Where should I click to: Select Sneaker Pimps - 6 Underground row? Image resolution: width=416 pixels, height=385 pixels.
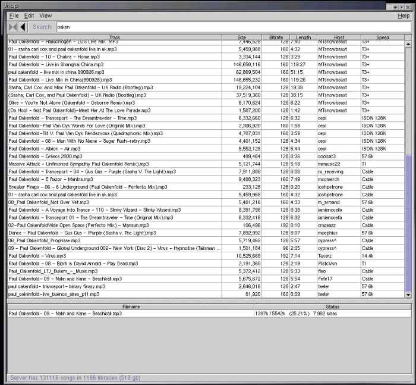[206, 187]
